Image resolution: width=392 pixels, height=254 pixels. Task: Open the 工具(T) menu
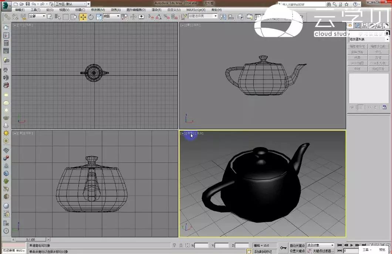[36, 10]
